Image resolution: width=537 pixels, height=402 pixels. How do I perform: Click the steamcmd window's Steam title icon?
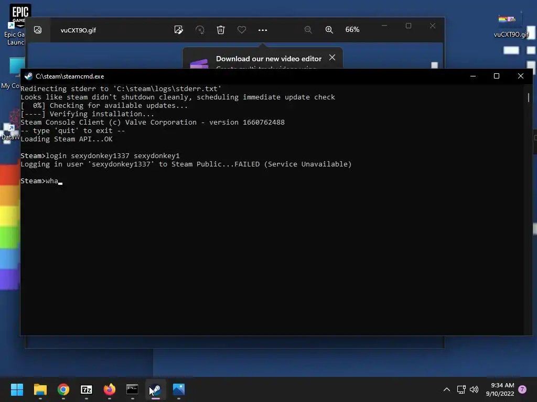click(x=28, y=76)
